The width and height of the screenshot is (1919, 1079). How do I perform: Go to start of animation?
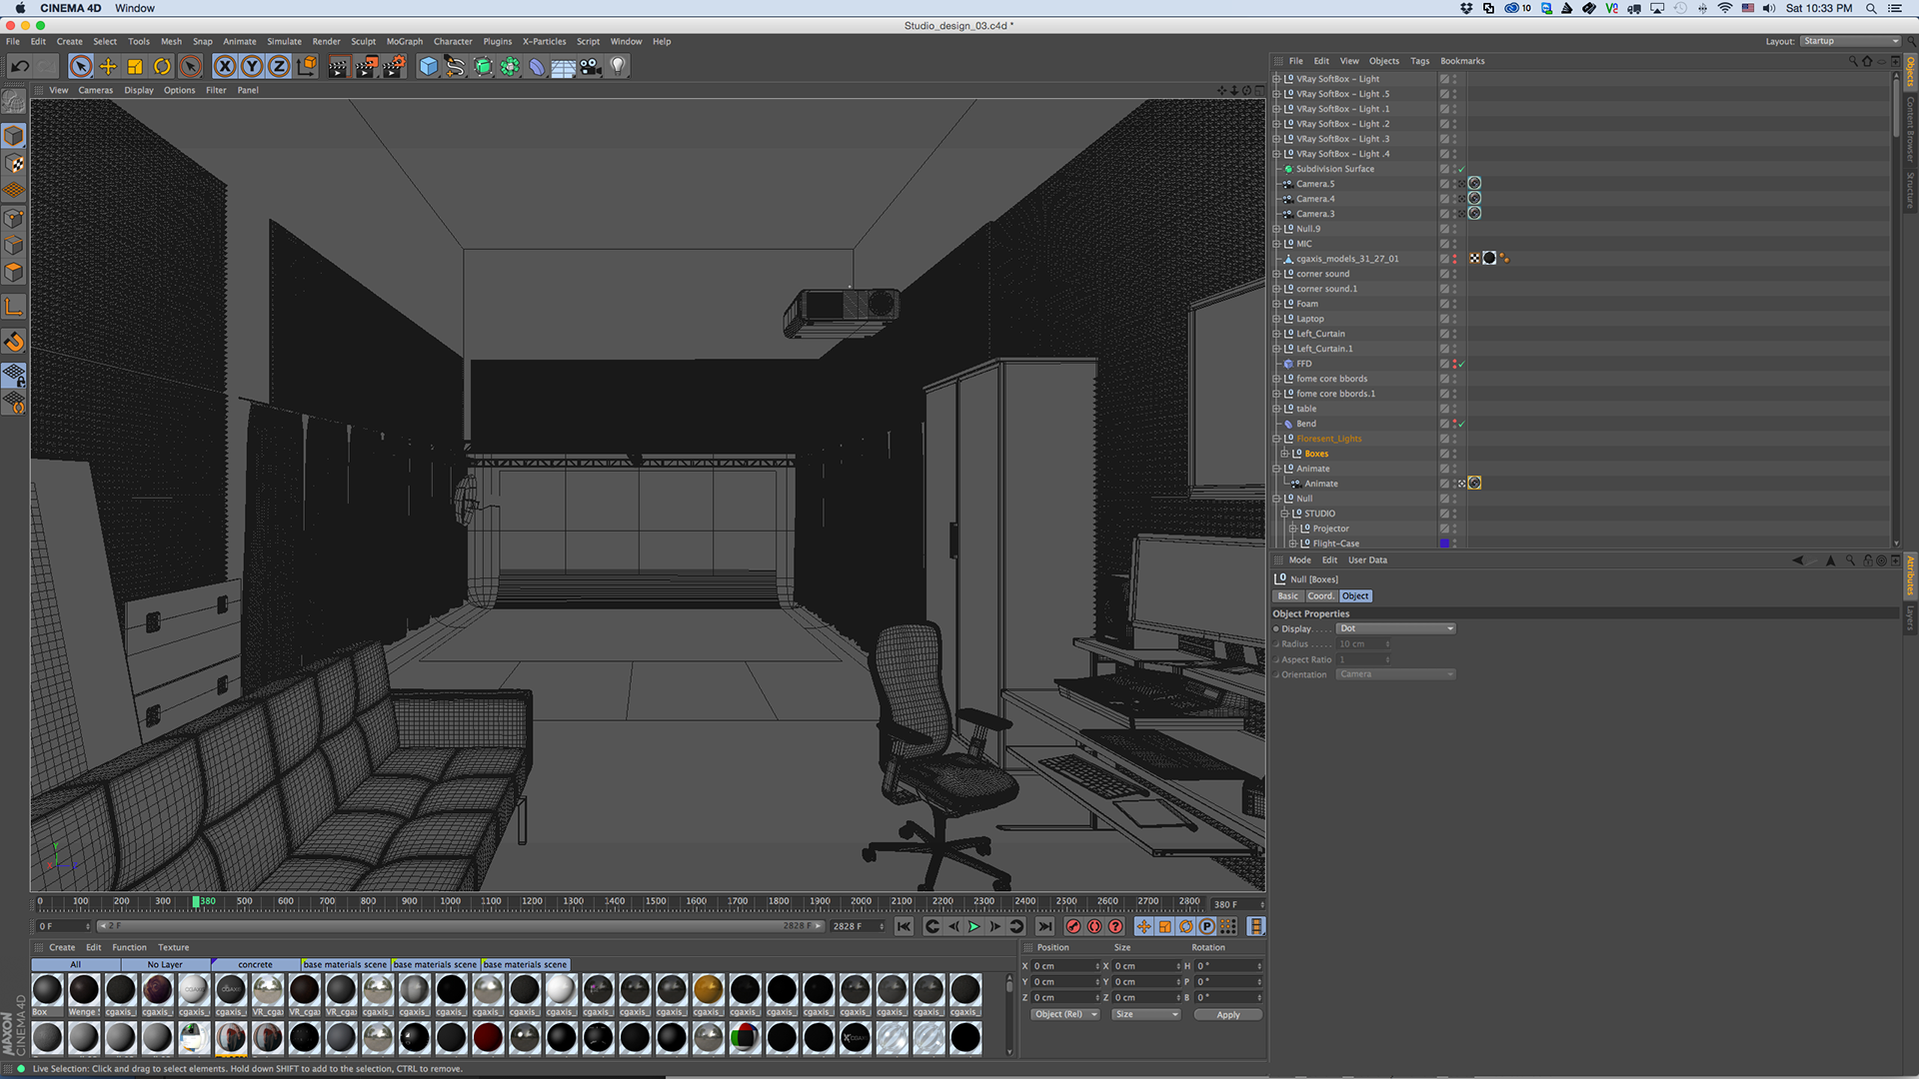pos(904,926)
